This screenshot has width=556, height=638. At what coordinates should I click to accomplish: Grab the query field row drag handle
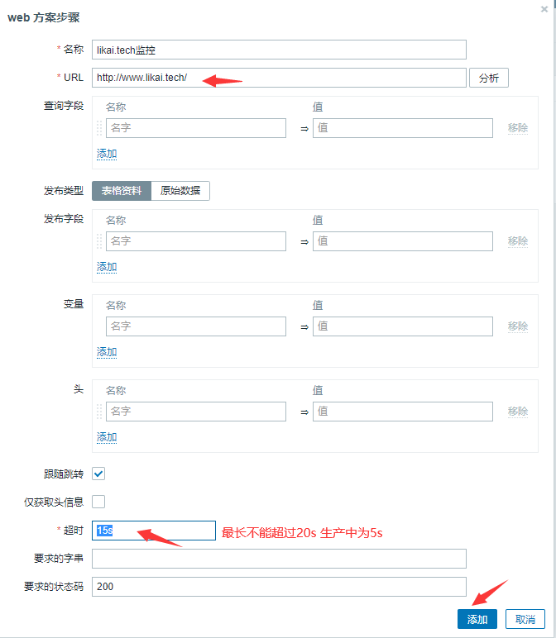[99, 128]
